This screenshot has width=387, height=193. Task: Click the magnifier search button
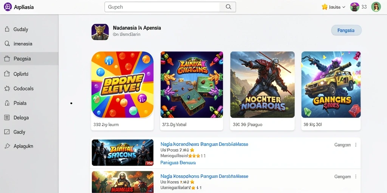[228, 7]
